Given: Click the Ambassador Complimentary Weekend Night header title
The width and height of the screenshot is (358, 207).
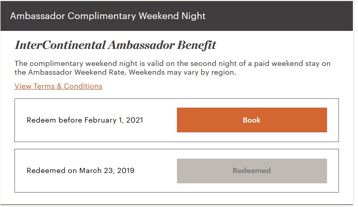Looking at the screenshot, I should coord(108,16).
